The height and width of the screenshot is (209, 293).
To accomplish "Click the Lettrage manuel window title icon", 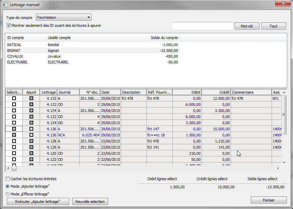I will (x=5, y=5).
